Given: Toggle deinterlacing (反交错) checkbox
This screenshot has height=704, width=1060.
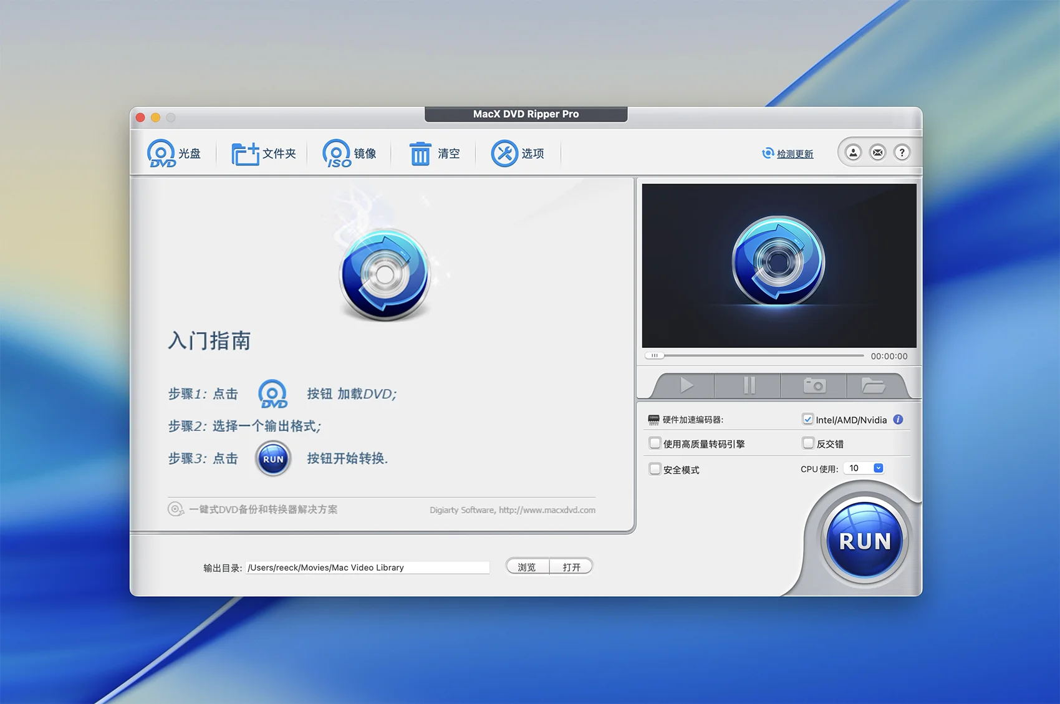Looking at the screenshot, I should [808, 443].
